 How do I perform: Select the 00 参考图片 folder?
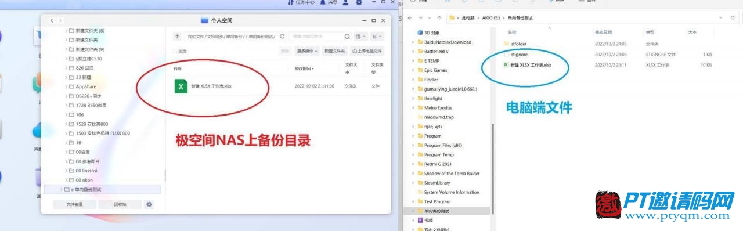(87, 161)
